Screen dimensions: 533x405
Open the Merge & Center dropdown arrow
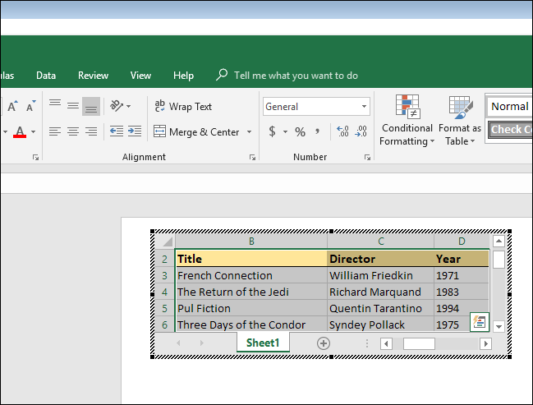(x=248, y=131)
